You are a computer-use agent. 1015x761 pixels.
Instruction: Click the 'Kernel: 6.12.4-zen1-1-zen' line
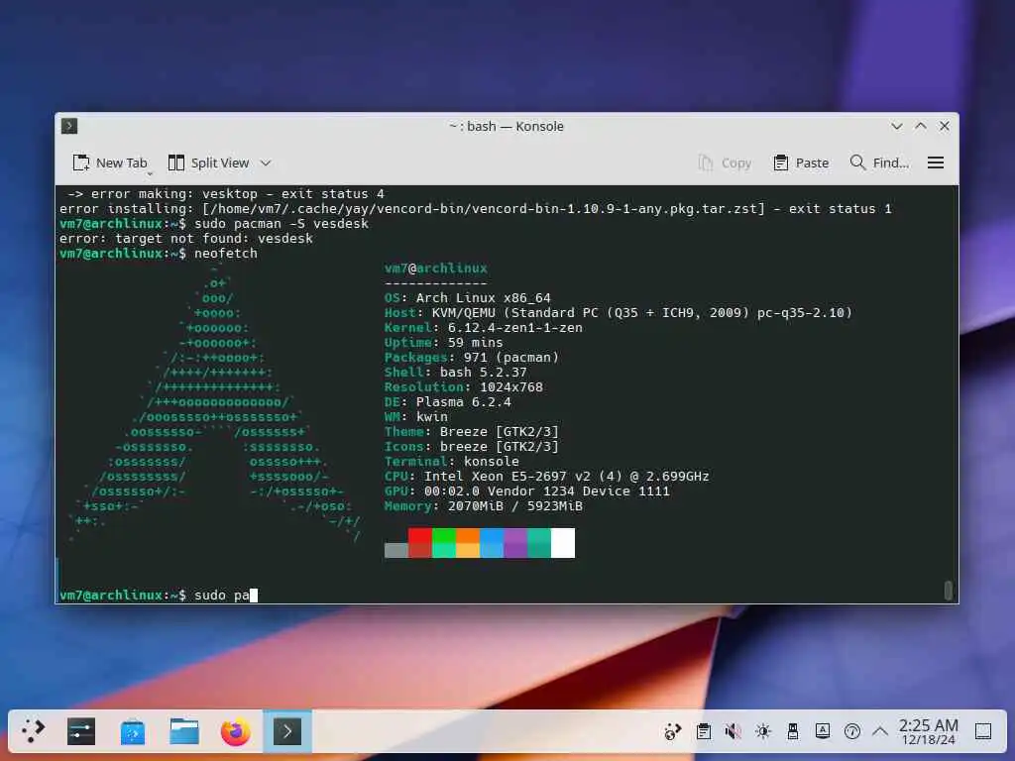click(484, 328)
